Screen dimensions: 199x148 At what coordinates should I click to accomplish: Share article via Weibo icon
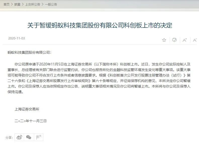19,137
